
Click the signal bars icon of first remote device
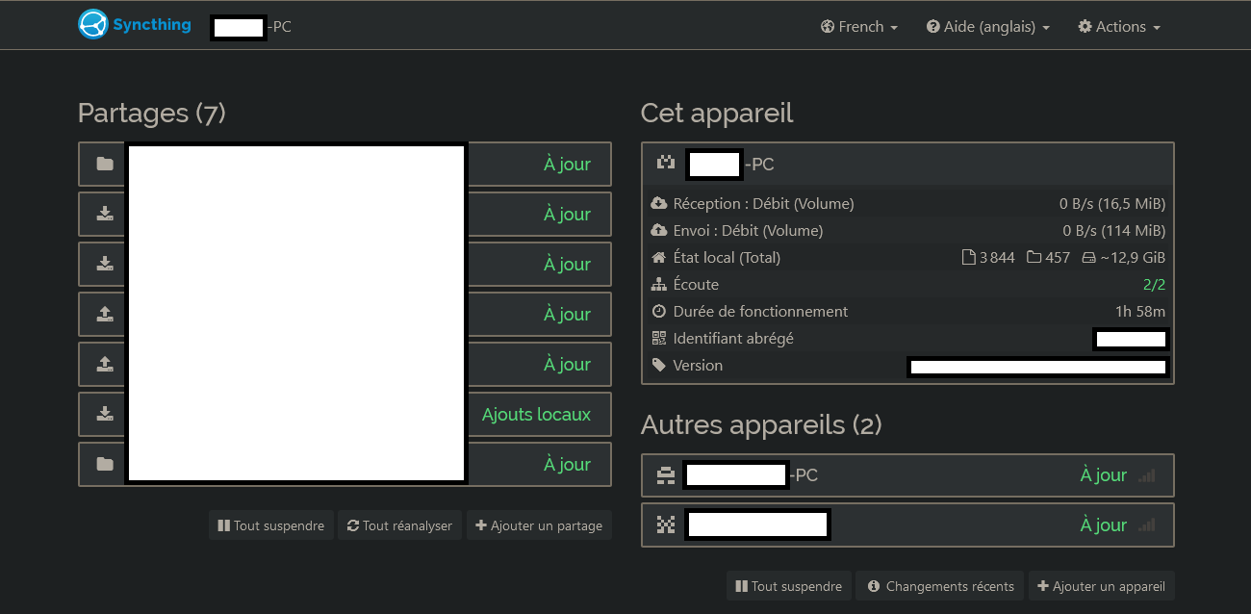coord(1146,475)
